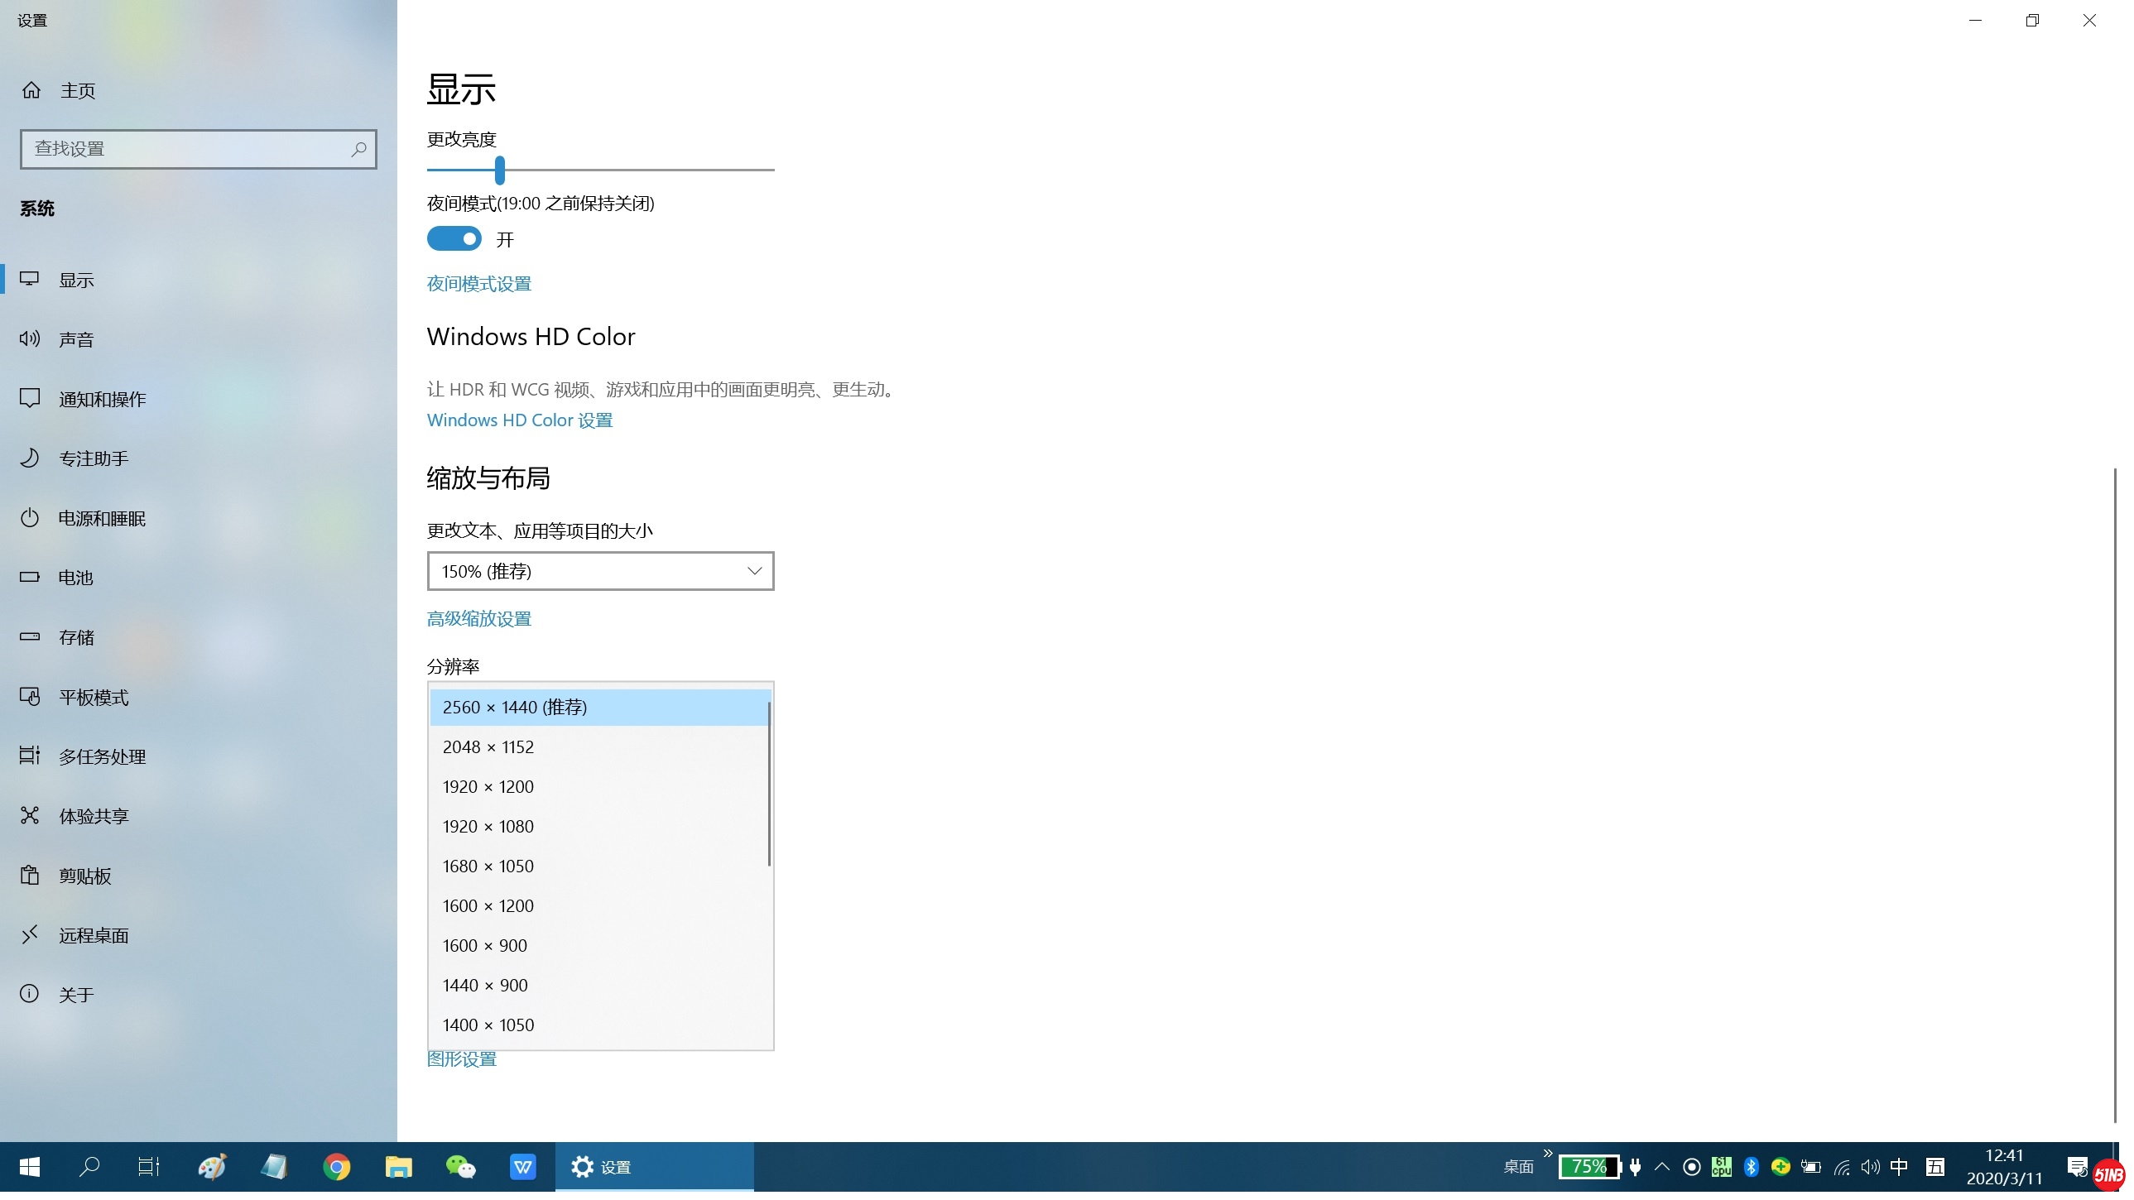
Task: Open WeChat from the taskbar
Action: pyautogui.click(x=460, y=1166)
